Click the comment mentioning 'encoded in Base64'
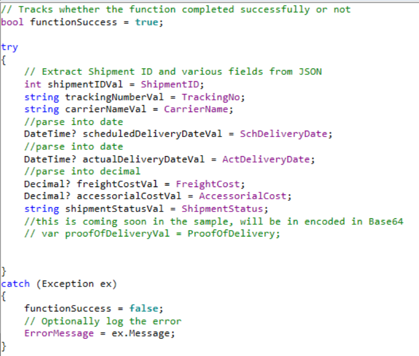The width and height of the screenshot is (419, 356). pos(214,222)
